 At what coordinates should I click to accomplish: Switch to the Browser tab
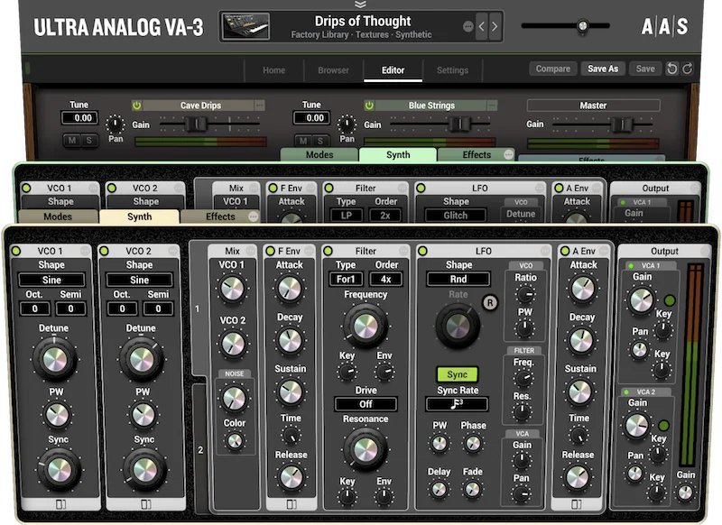pos(333,70)
